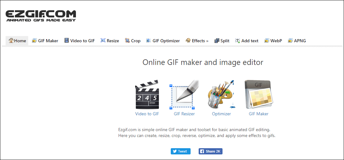This screenshot has width=344, height=160.
Task: Follow the Optimizer link
Action: pyautogui.click(x=221, y=114)
